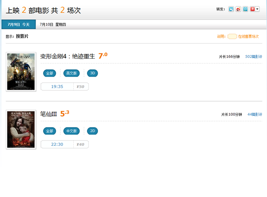The width and height of the screenshot is (267, 197).
Task: Expand the share options dropdown arrow
Action: 257,9
